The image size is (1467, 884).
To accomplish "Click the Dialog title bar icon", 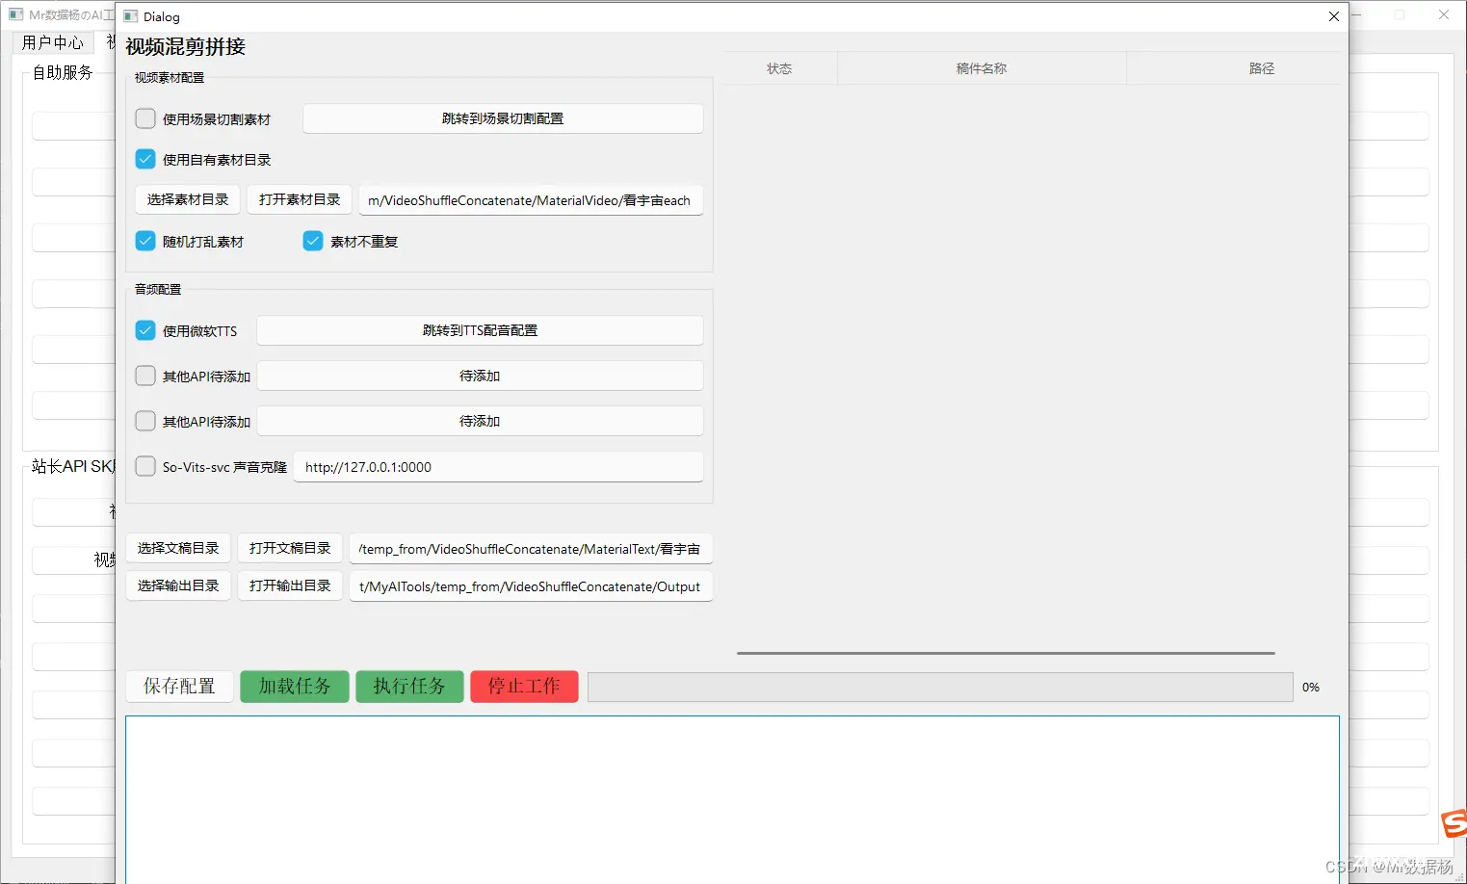I will pos(131,16).
